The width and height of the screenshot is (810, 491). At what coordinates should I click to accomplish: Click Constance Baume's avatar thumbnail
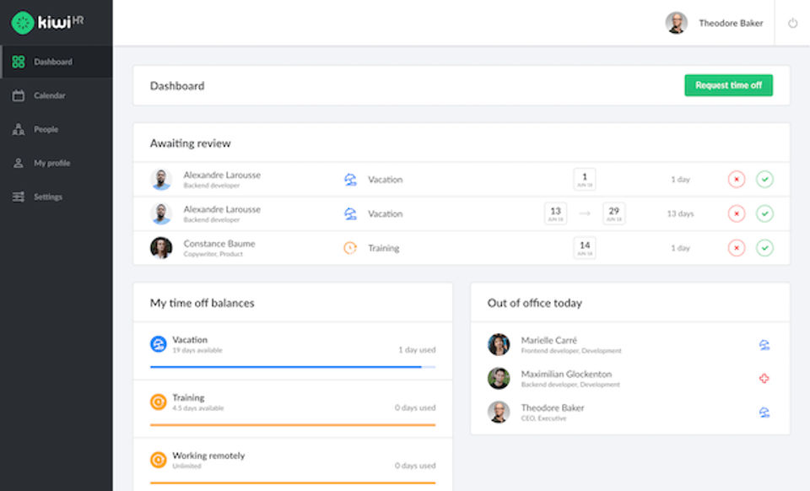[x=161, y=248]
